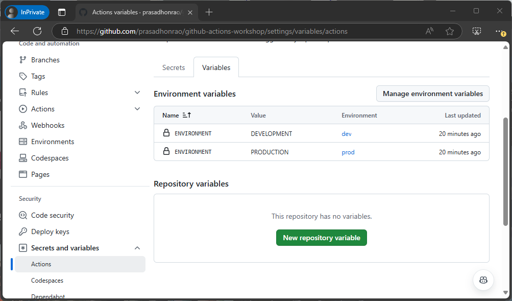Expand the Actions section chevron

click(137, 108)
